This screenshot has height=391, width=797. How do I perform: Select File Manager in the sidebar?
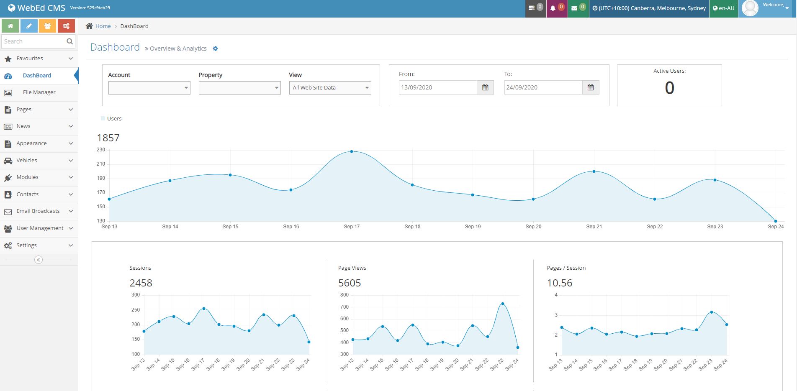click(39, 92)
